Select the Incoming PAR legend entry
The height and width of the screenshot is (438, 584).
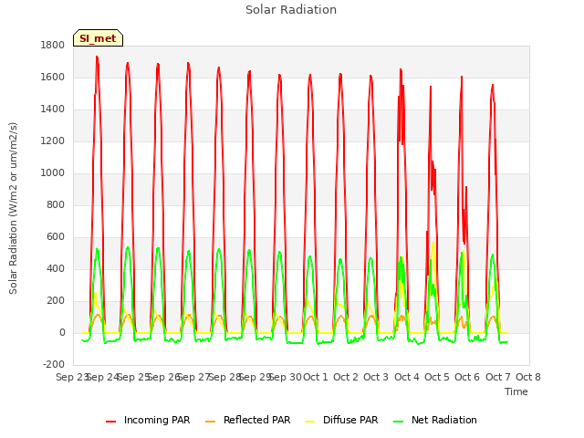tap(148, 420)
